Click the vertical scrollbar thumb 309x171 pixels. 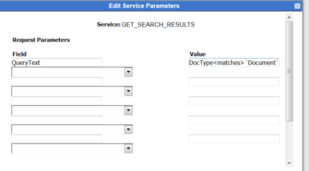(289, 71)
